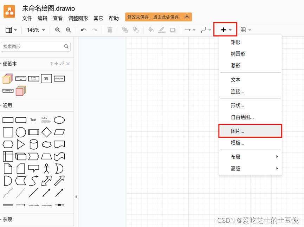The image size is (304, 227).
Task: Expand the 杂项 shapes section
Action: pyautogui.click(x=7, y=219)
